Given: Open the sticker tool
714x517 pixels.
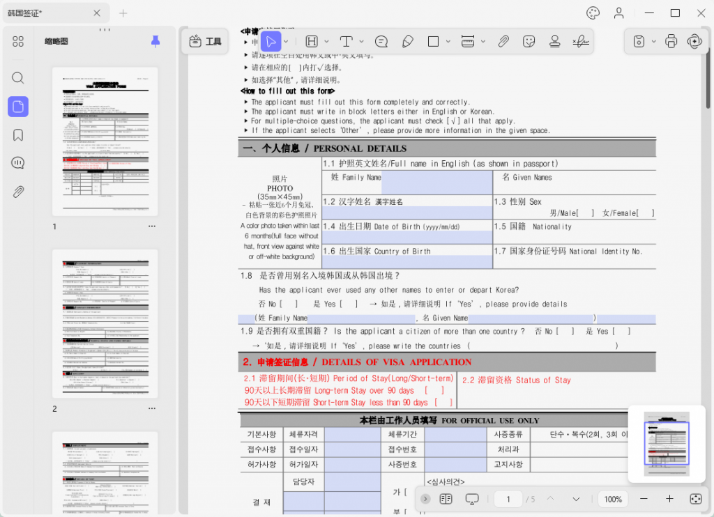Looking at the screenshot, I should point(529,42).
